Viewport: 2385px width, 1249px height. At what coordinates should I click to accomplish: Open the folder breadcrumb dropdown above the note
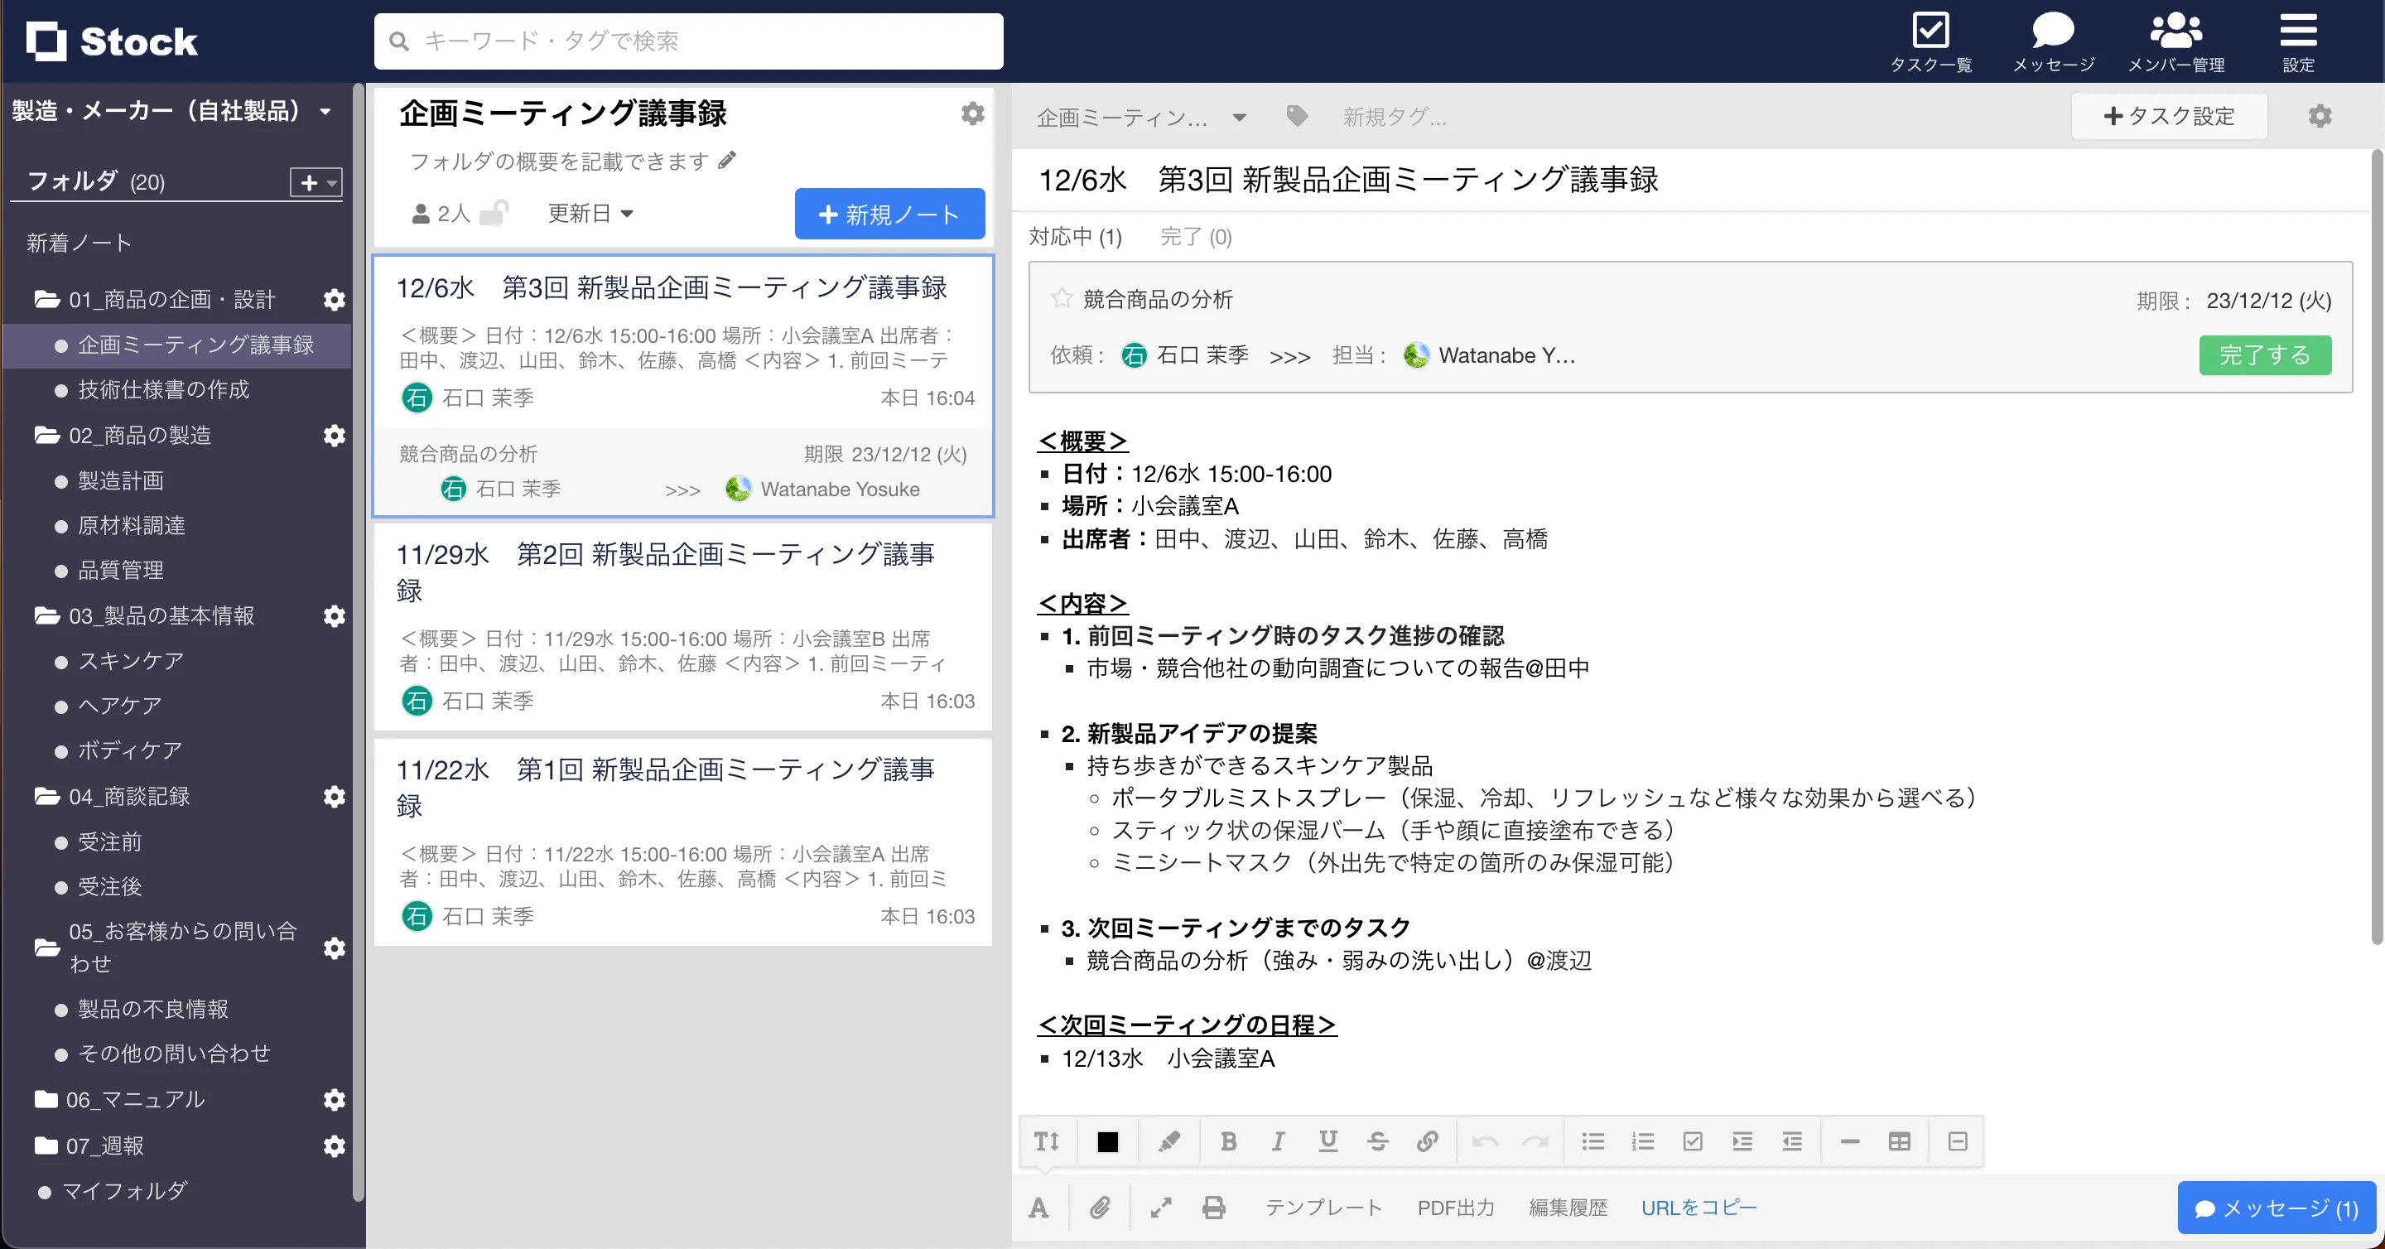point(1241,117)
